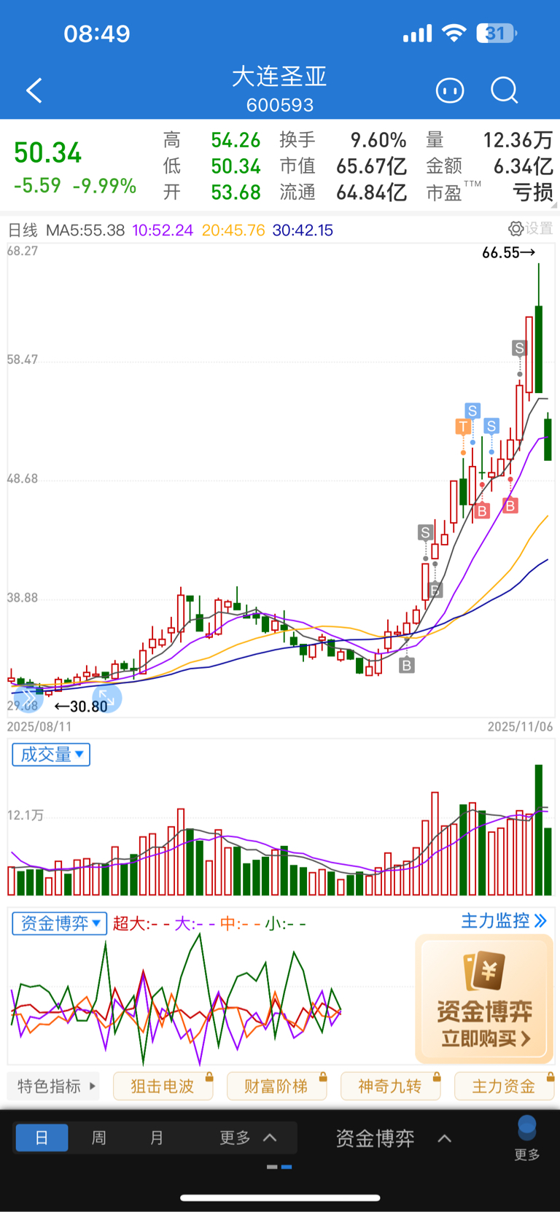Tap 市值 65.67亿 value
This screenshot has width=560, height=1212.
371,166
